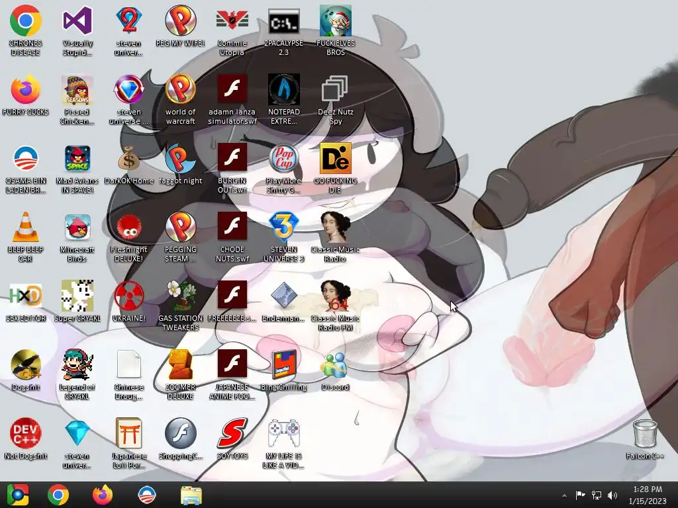Viewport: 678px width, 508px height.
Task: Select the Bejeweled 2 icon in the top row
Action: click(x=129, y=21)
